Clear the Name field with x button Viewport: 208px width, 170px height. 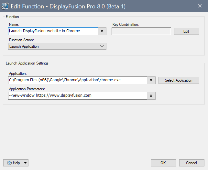(102, 31)
